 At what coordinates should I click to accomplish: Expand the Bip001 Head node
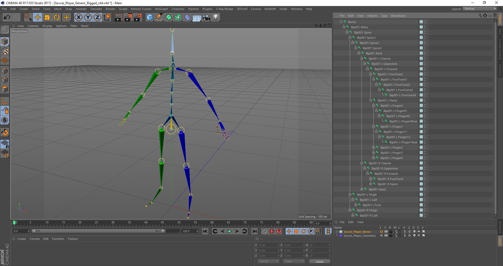[362, 189]
